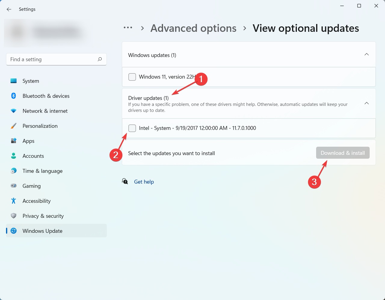Select Windows Update in sidebar

[57, 231]
